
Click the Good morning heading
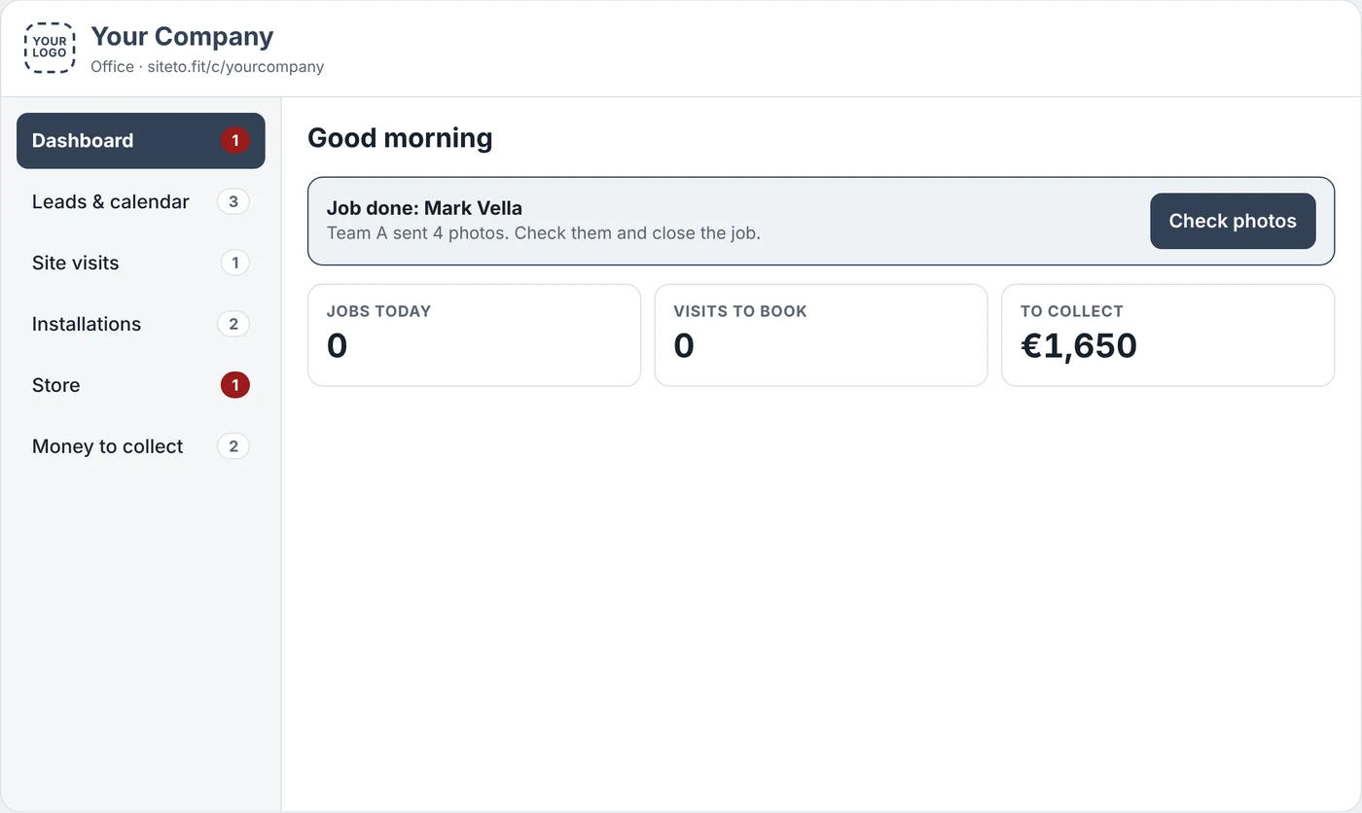point(400,138)
